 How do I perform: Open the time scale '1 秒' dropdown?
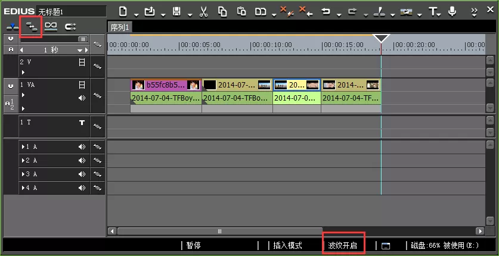[x=79, y=50]
